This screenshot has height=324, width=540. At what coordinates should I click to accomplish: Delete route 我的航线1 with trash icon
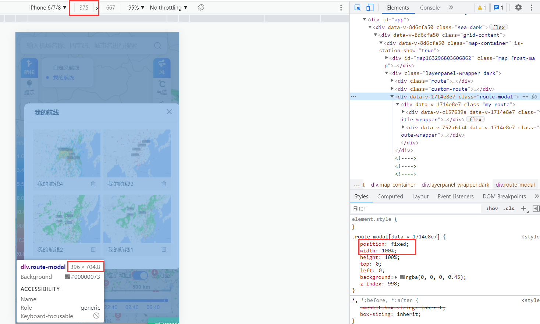click(x=164, y=249)
